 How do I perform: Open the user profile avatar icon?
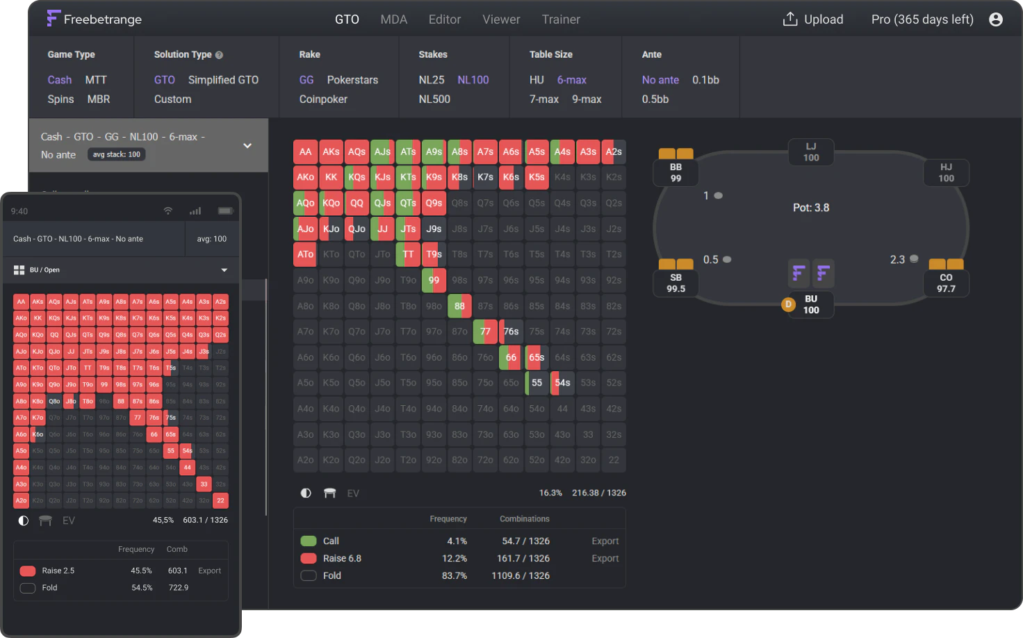point(996,19)
